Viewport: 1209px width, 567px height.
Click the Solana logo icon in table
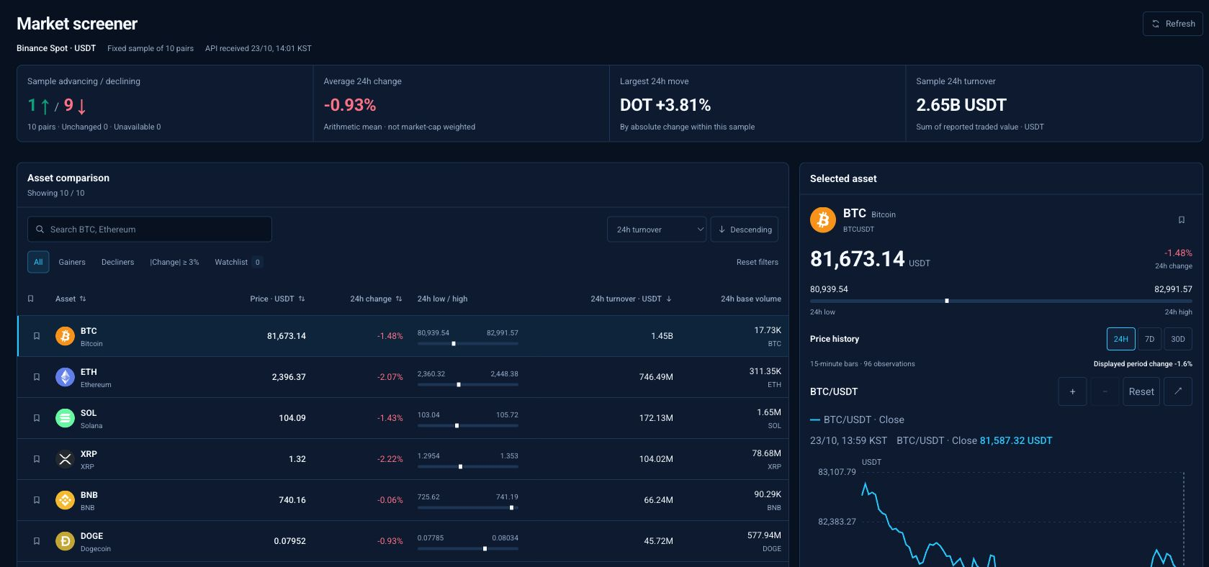[x=65, y=418]
